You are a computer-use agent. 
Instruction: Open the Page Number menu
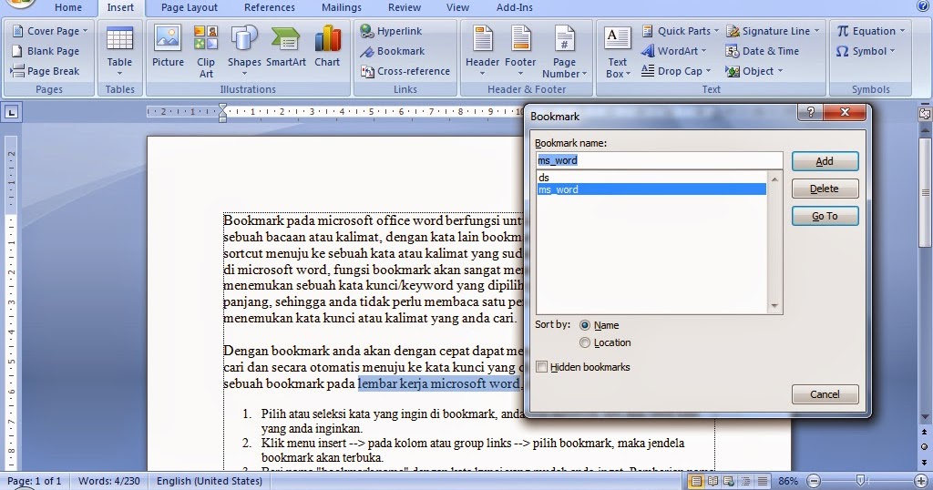[x=564, y=51]
